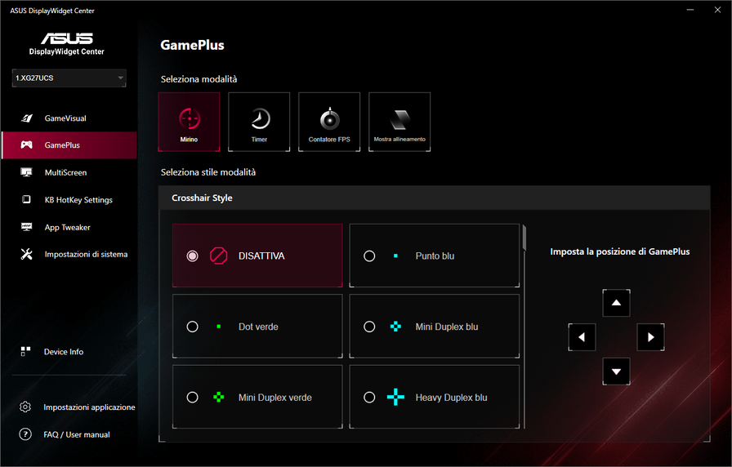
Task: Click the GameVisual ROG eye icon
Action: (27, 118)
